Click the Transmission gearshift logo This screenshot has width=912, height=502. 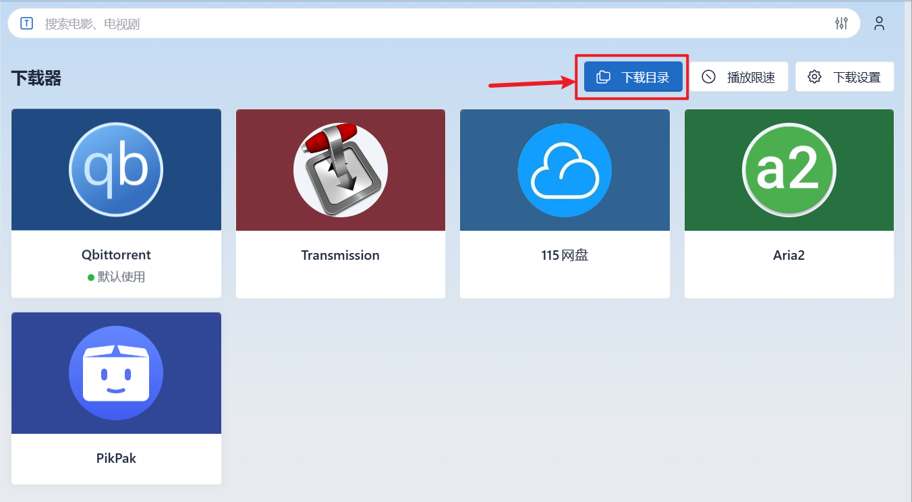tap(341, 170)
